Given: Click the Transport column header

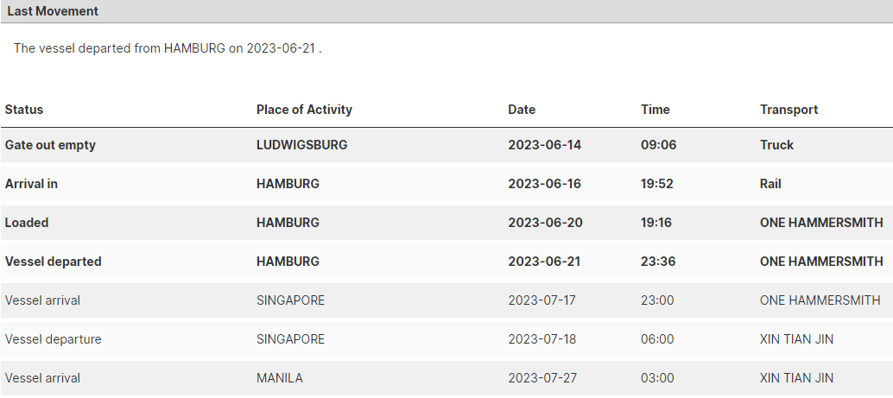Looking at the screenshot, I should point(788,110).
